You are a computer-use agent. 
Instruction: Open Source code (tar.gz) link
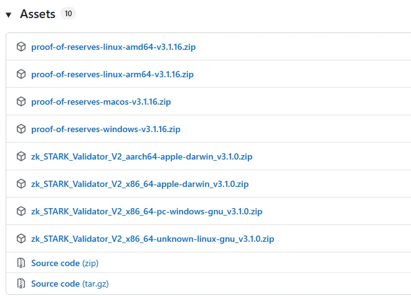(70, 284)
